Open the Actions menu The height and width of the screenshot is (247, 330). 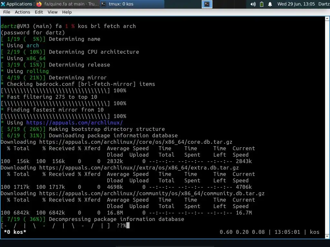(22, 12)
